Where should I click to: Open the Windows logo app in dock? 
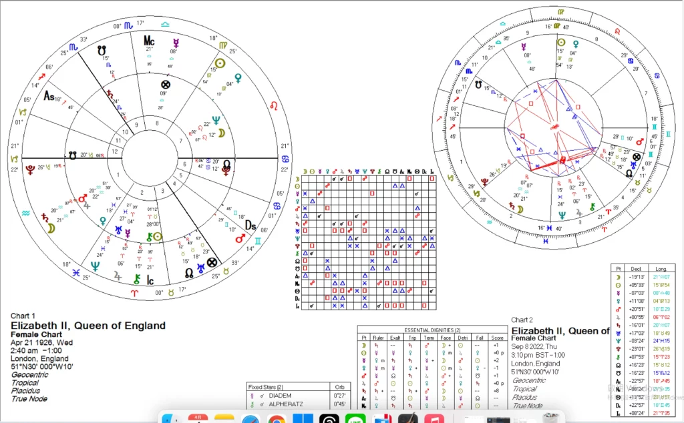pyautogui.click(x=303, y=420)
